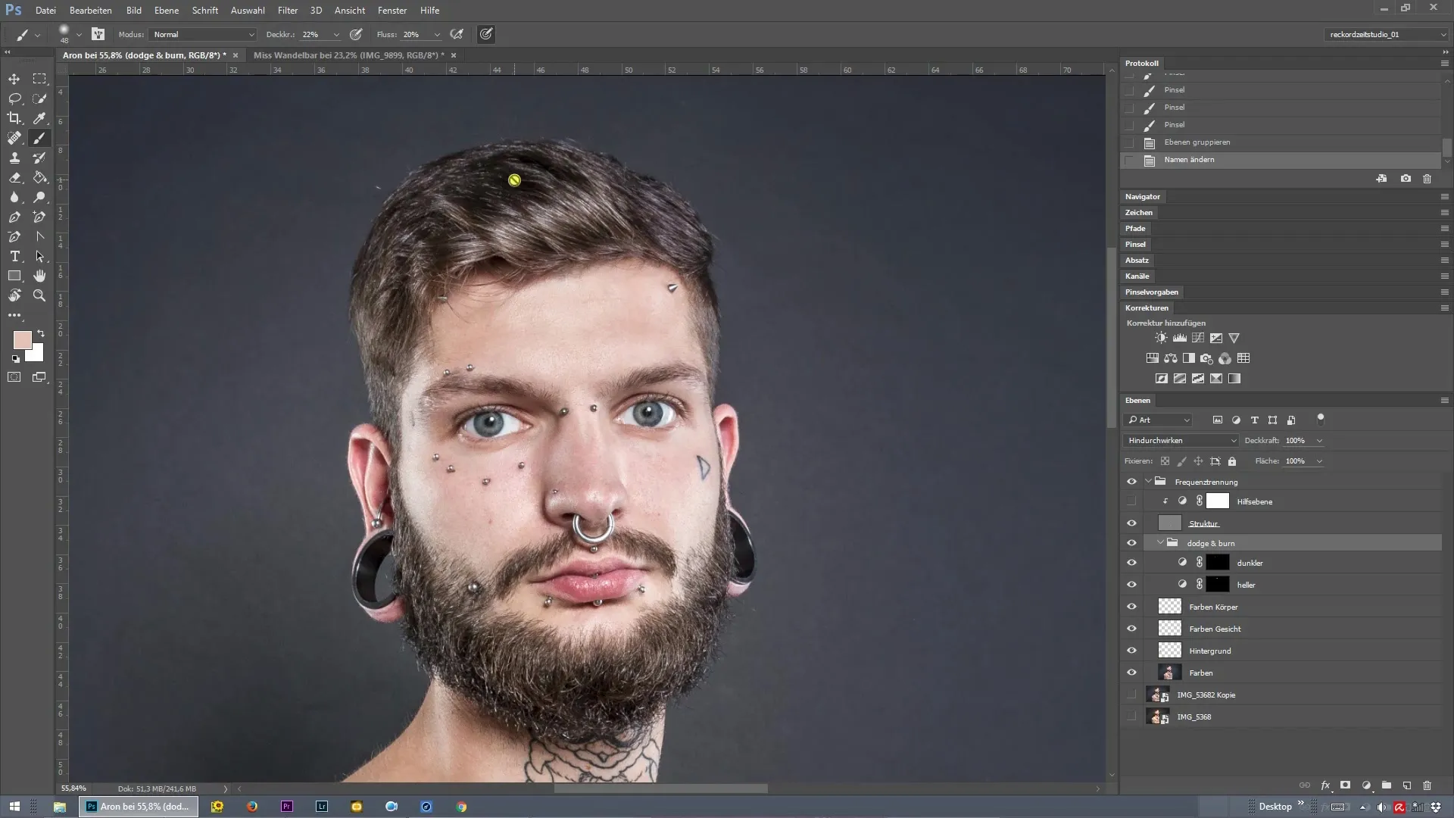Select the History Brush tool
Image resolution: width=1454 pixels, height=818 pixels.
(x=39, y=158)
